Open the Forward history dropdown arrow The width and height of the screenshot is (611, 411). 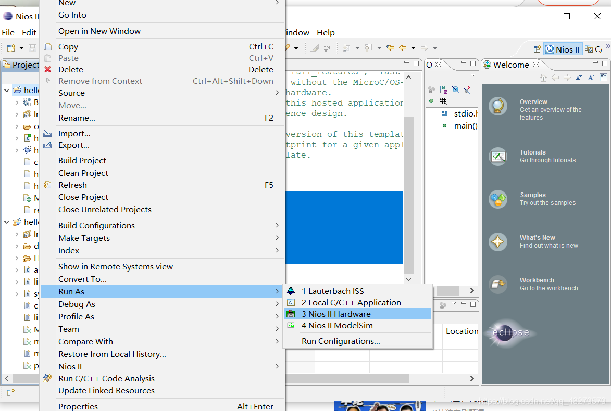[435, 48]
